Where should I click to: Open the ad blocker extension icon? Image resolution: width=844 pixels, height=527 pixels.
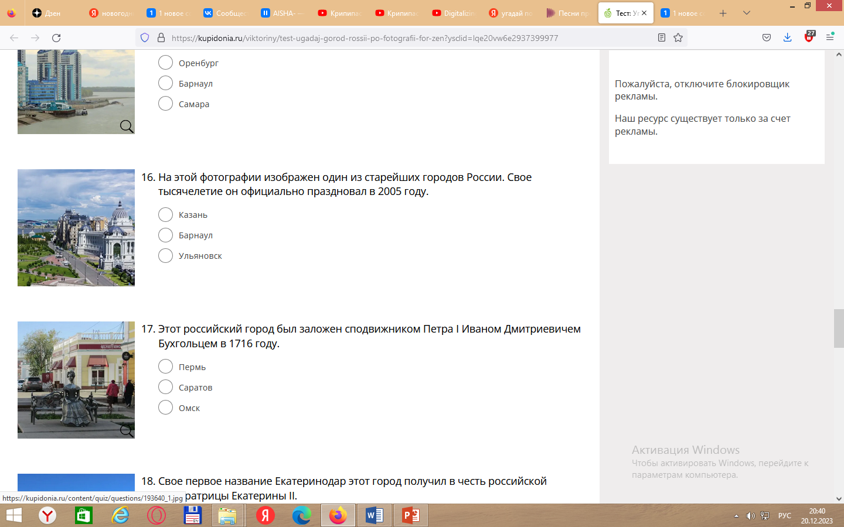tap(809, 37)
